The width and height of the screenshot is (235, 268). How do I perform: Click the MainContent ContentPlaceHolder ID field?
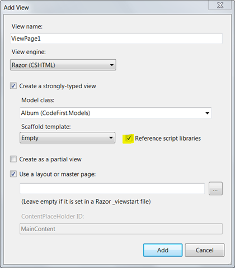(x=121, y=229)
